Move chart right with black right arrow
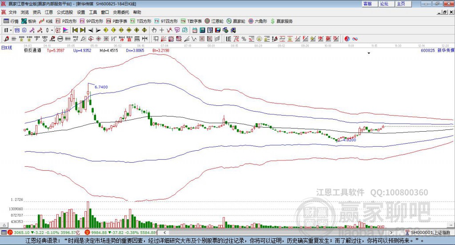The height and width of the screenshot is (245, 455). (x=98, y=30)
